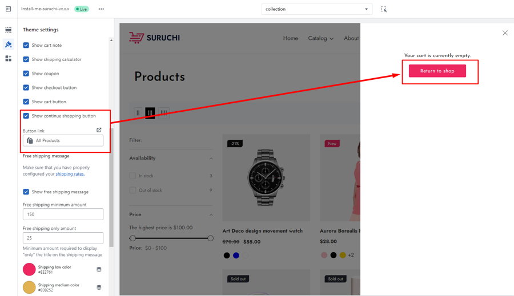Screen dimensions: 514x296
Task: Go to the Home navigation item
Action: (291, 38)
